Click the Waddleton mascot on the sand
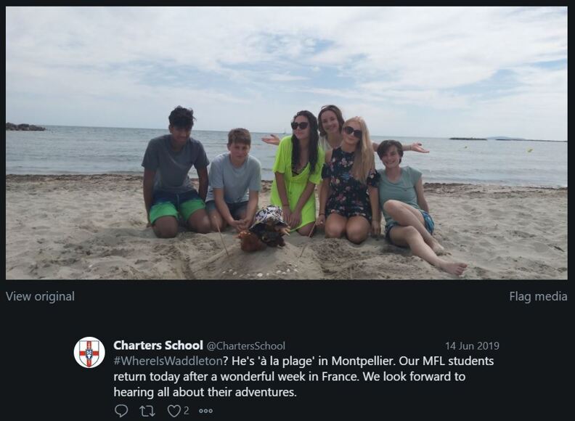575x421 pixels. tap(265, 227)
